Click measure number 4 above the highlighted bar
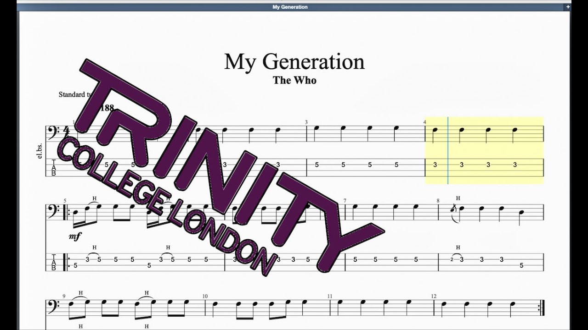The height and width of the screenshot is (330, 588). (425, 122)
